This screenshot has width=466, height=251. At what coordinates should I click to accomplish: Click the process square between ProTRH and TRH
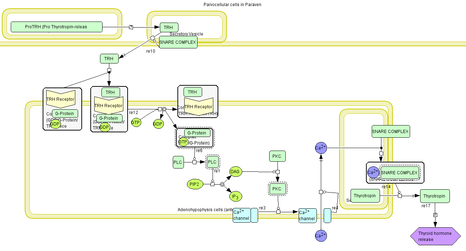point(131,27)
